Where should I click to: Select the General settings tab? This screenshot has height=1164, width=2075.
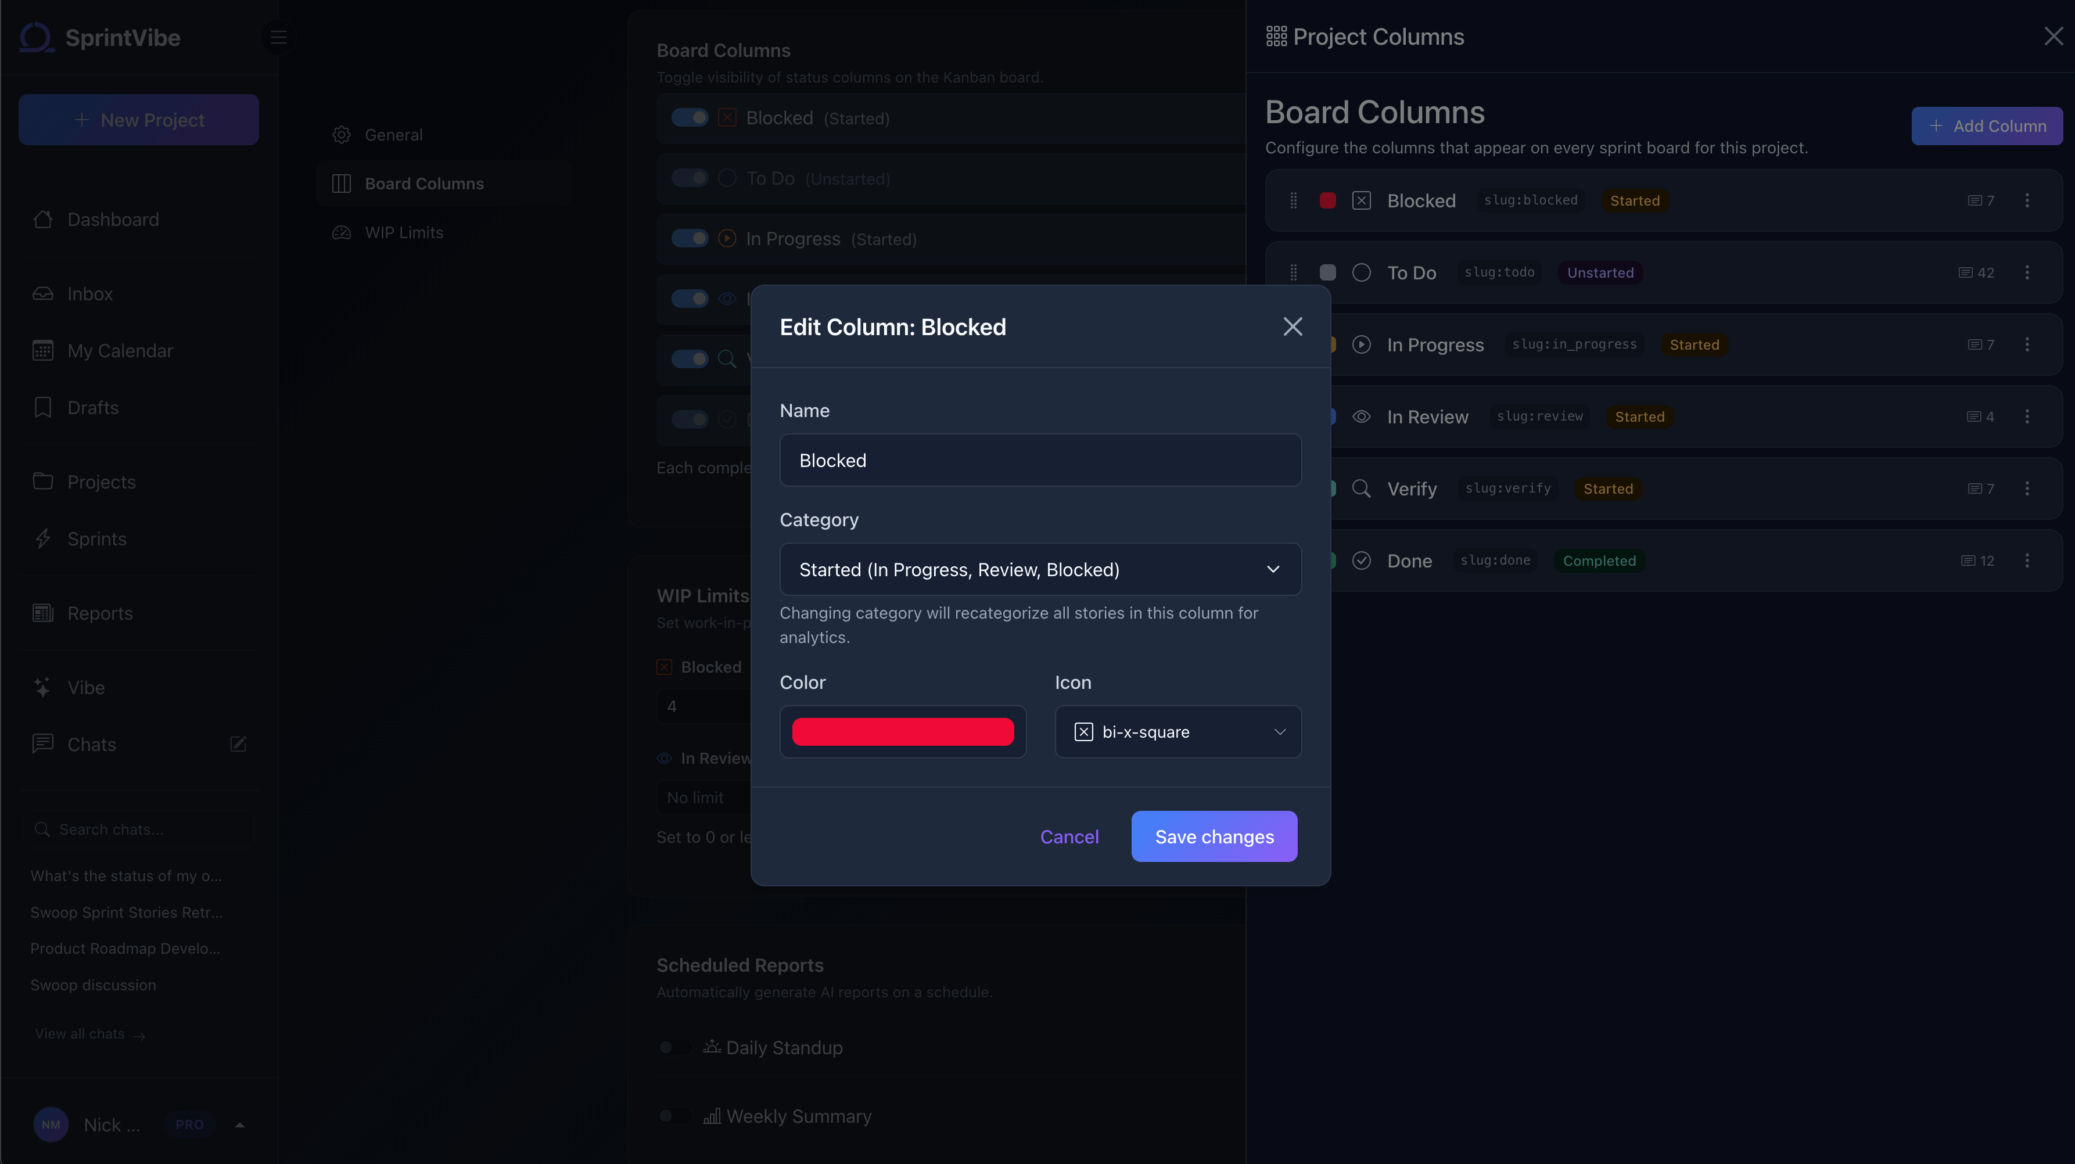click(x=444, y=135)
